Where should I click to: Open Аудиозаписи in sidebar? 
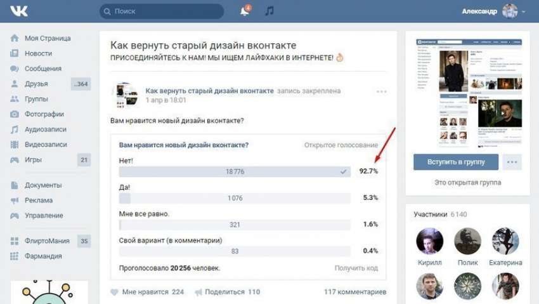coord(46,129)
